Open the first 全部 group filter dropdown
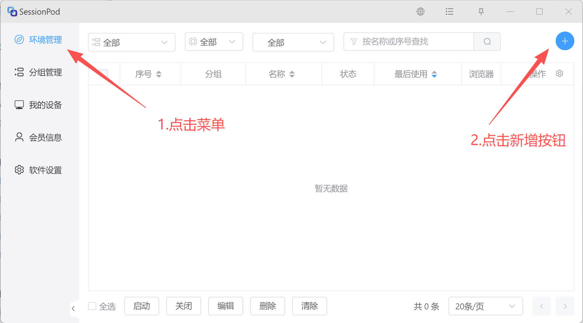This screenshot has width=583, height=323. coord(132,42)
